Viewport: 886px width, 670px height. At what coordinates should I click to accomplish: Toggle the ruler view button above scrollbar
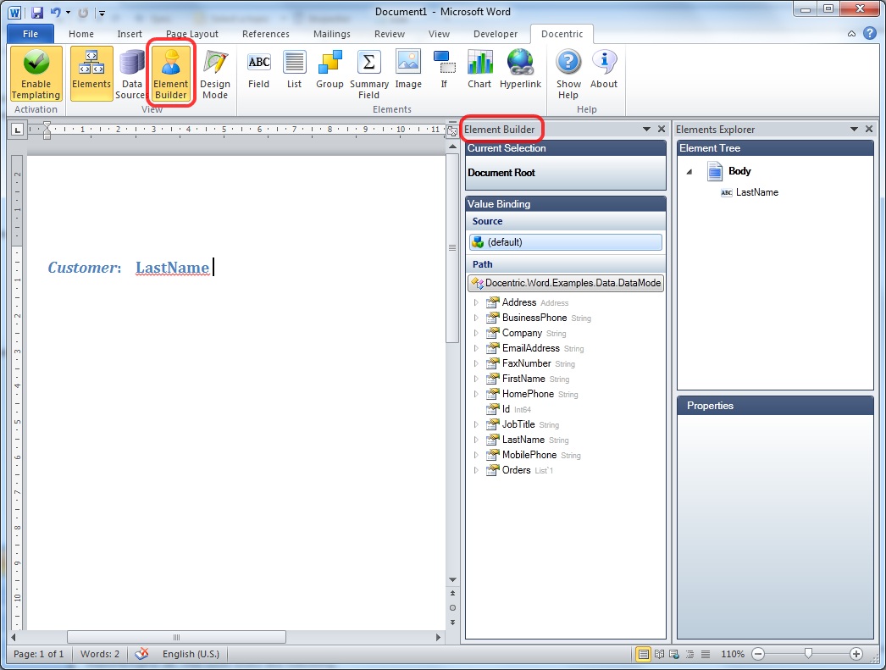click(x=452, y=130)
